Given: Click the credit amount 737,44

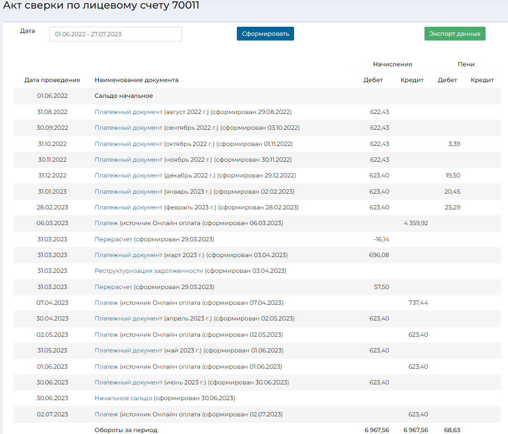Looking at the screenshot, I should point(418,302).
